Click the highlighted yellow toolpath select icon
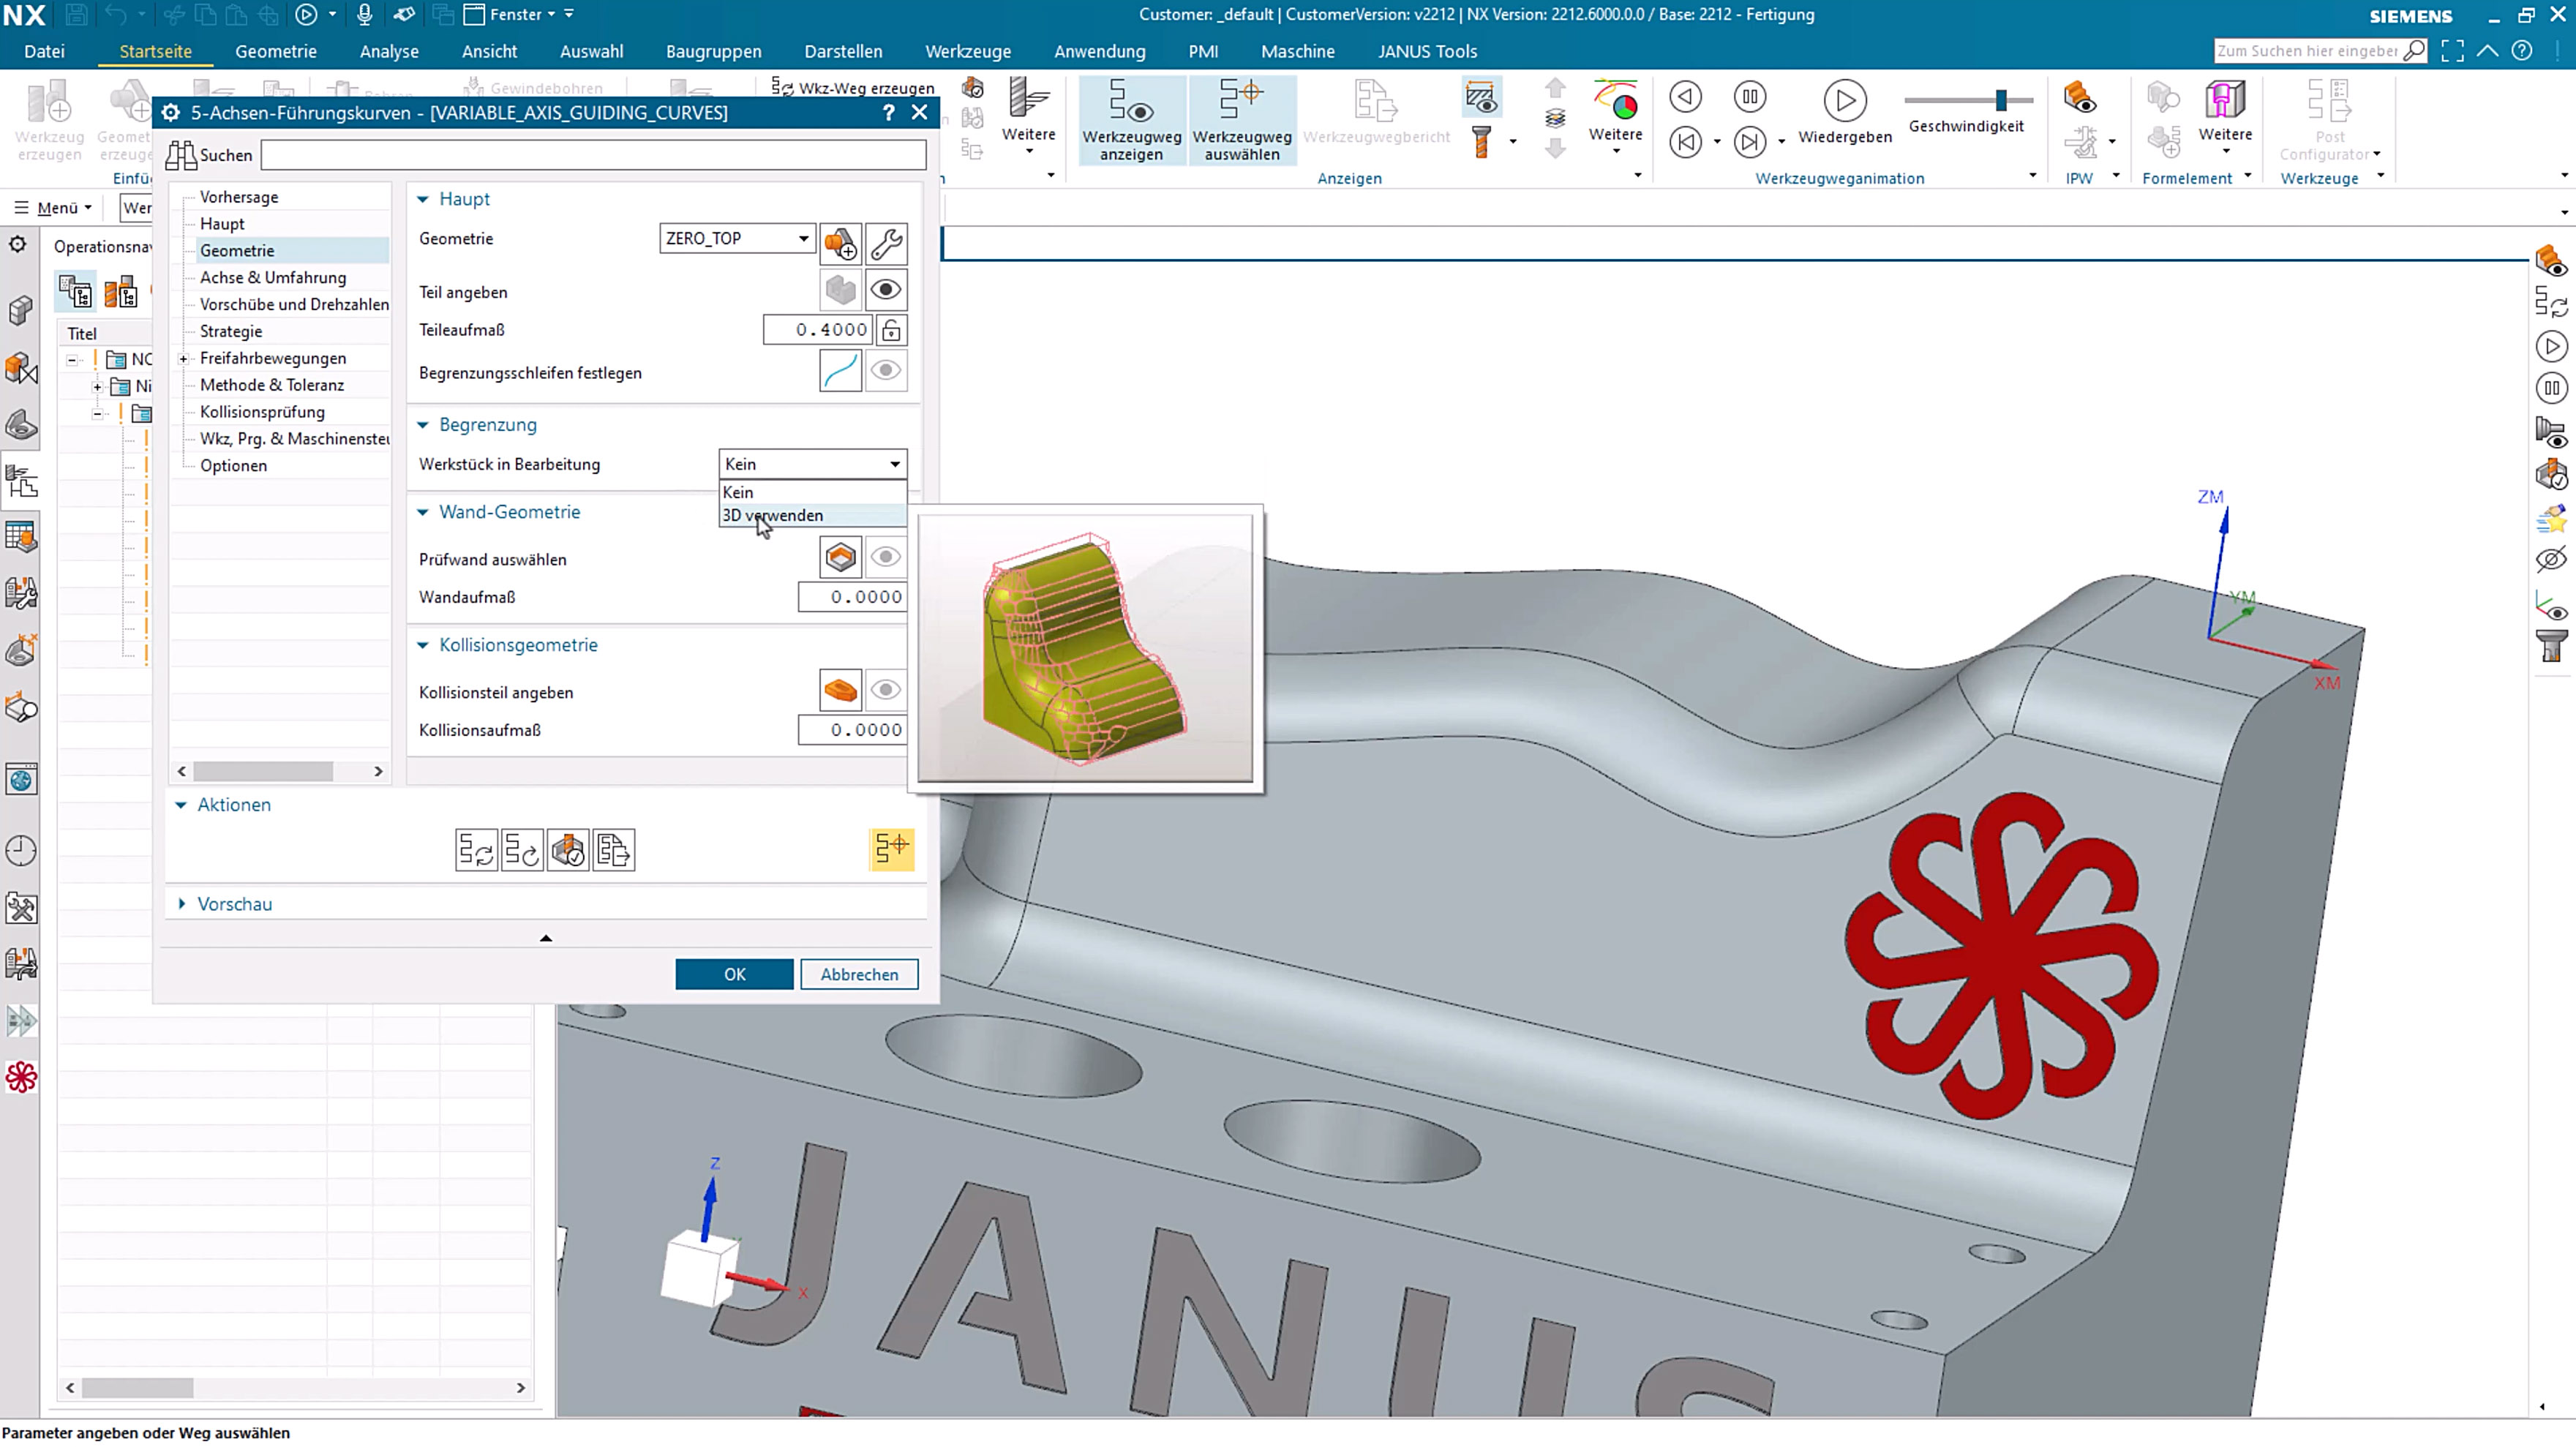Viewport: 2576px width, 1447px height. 891,850
